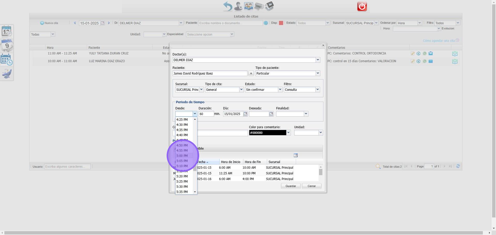
Task: Click WhatsApp icon for Yuly Tatiana's appointment
Action: [424, 54]
